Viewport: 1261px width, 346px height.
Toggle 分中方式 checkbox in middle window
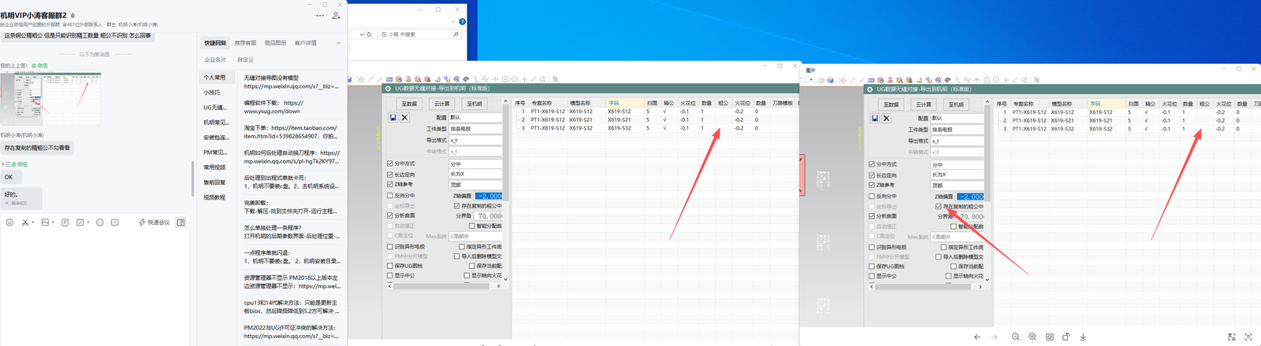pos(389,164)
